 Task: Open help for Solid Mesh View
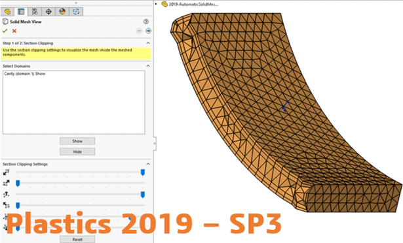pos(146,22)
